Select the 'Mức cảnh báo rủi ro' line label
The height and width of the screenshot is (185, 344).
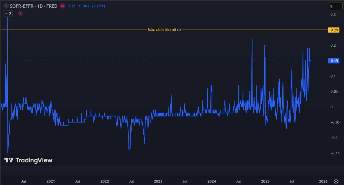pos(164,30)
